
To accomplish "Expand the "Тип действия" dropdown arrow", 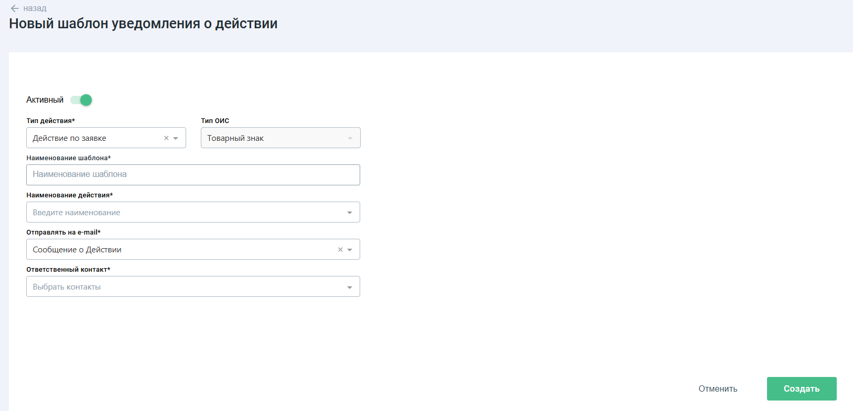I will click(176, 138).
